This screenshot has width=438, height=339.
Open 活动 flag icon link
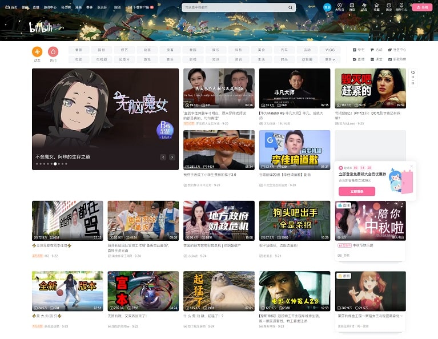[x=376, y=50]
